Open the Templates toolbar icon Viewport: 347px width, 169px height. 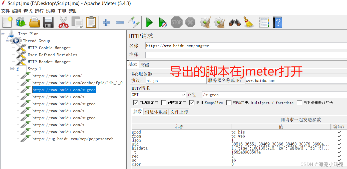click(x=21, y=22)
